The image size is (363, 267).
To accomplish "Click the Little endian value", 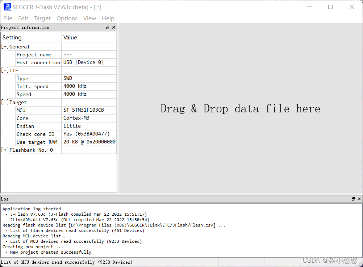I will pos(89,126).
